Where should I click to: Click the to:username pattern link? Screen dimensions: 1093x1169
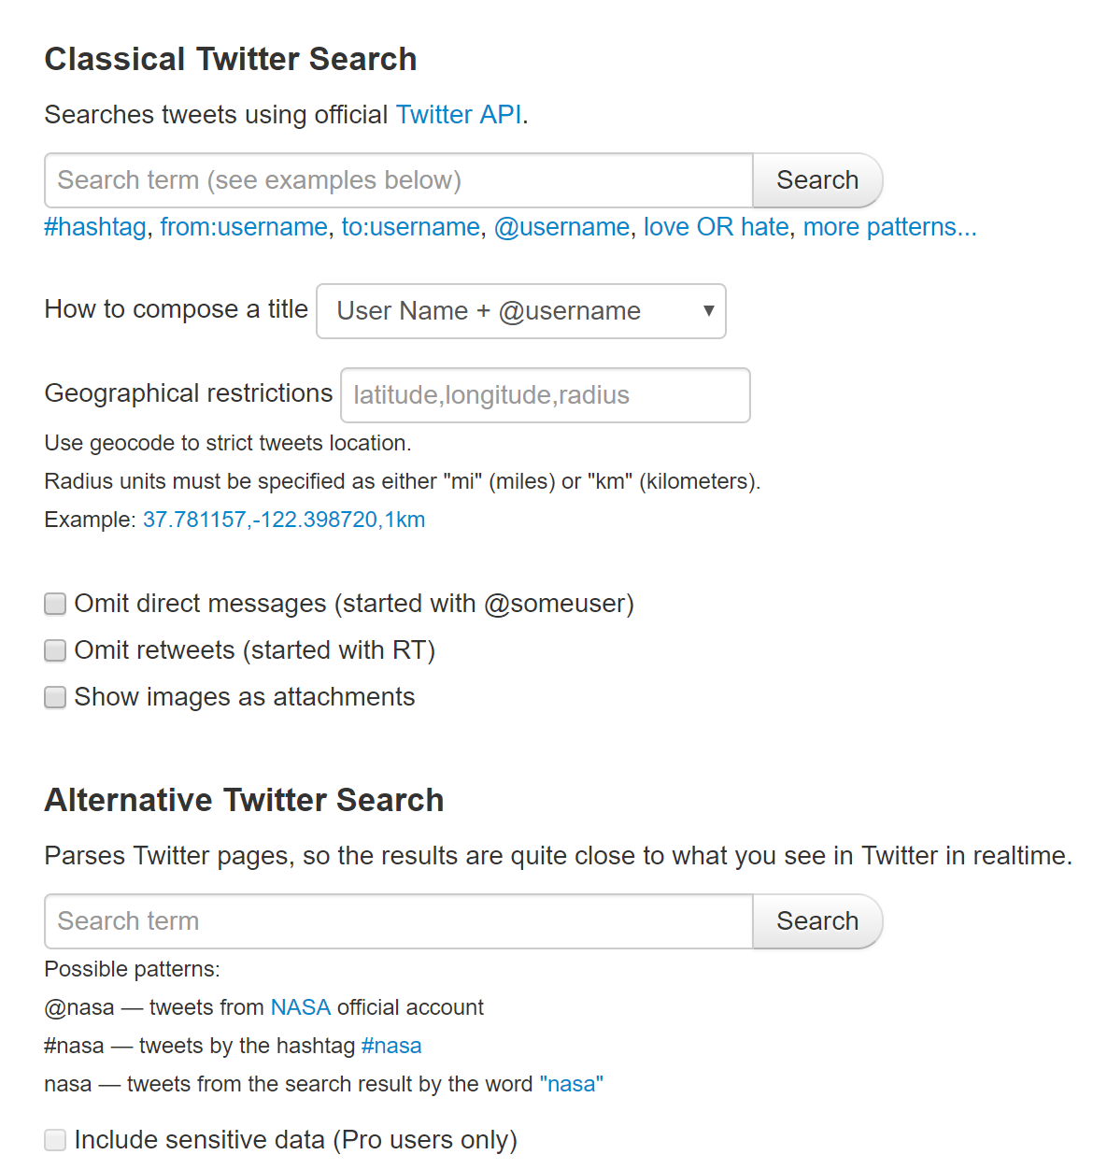coord(410,227)
